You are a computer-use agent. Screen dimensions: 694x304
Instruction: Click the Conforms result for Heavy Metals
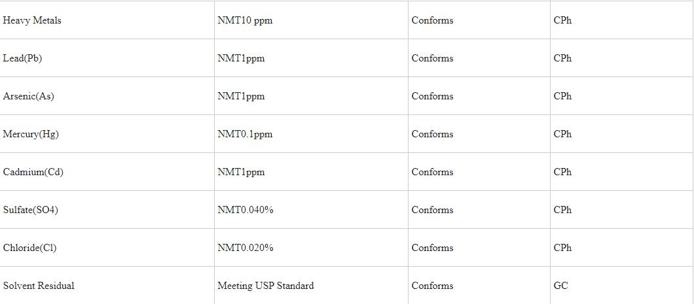pos(432,20)
